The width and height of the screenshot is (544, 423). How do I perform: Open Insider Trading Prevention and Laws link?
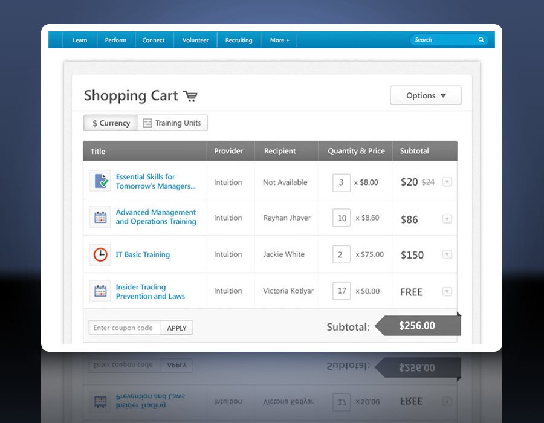tap(151, 292)
